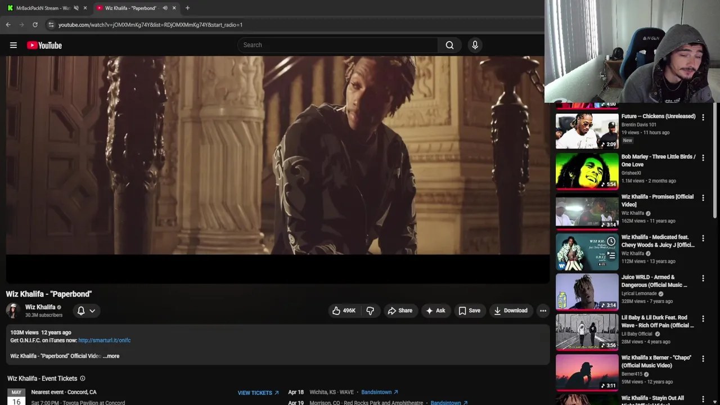Open Lil Baby & Lil Durk Rich Off Pain thumbnail
720x405 pixels.
coord(587,332)
